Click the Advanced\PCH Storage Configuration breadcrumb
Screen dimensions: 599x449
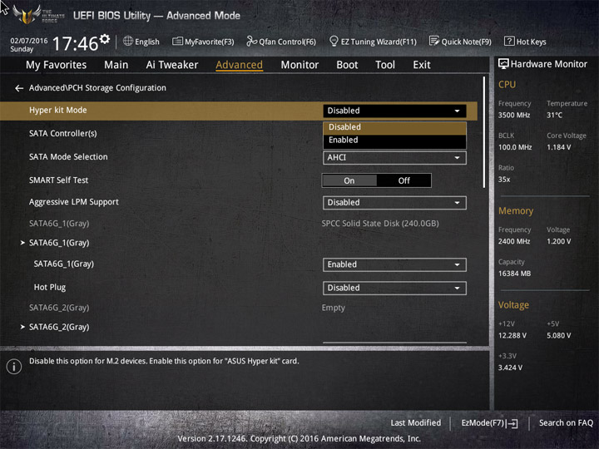pyautogui.click(x=97, y=88)
